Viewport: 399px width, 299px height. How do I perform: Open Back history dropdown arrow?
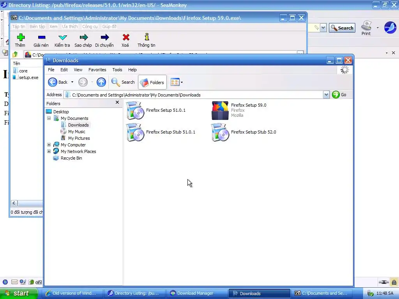pyautogui.click(x=72, y=82)
